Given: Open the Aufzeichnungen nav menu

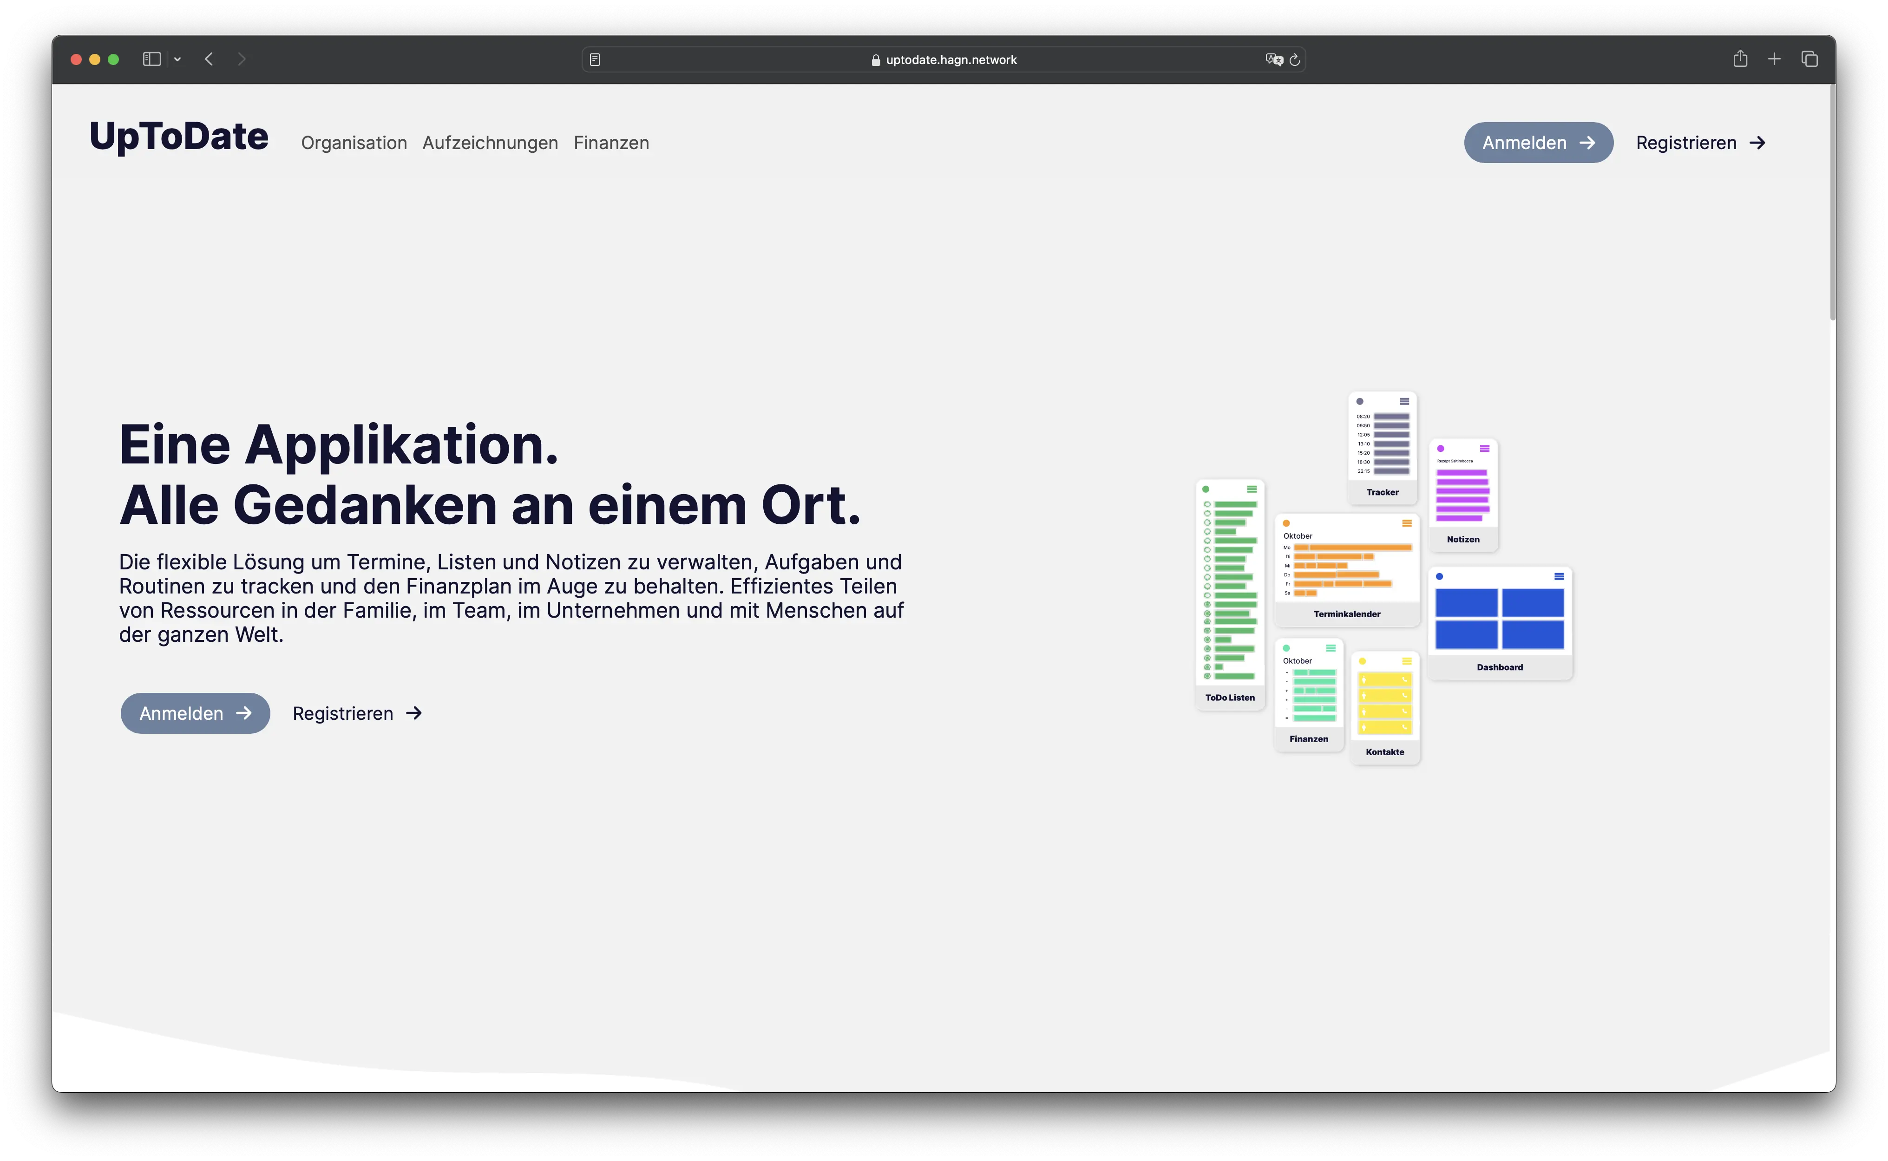Looking at the screenshot, I should 490,143.
